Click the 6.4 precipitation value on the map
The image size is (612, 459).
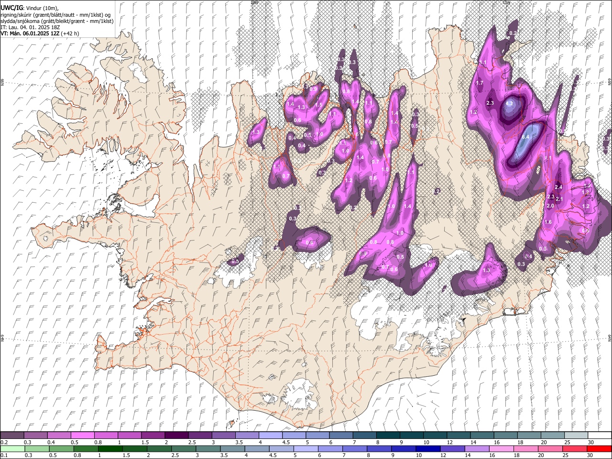point(525,137)
